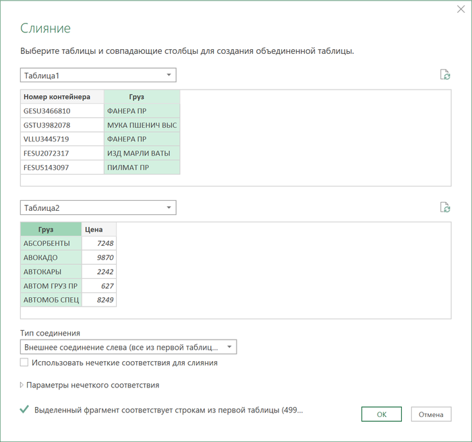Click the green checkmark match status icon
This screenshot has height=442, width=472.
point(24,409)
